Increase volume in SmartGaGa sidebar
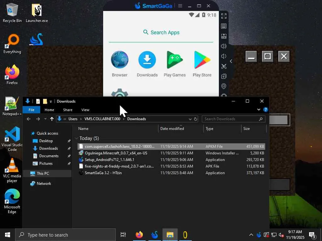Viewport: 322px width, 241px height. coord(224,46)
